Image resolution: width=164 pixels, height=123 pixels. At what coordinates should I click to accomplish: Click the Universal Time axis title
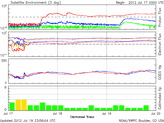click(x=82, y=117)
